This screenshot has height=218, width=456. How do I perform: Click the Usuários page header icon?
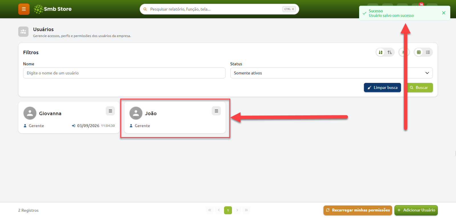pyautogui.click(x=23, y=32)
